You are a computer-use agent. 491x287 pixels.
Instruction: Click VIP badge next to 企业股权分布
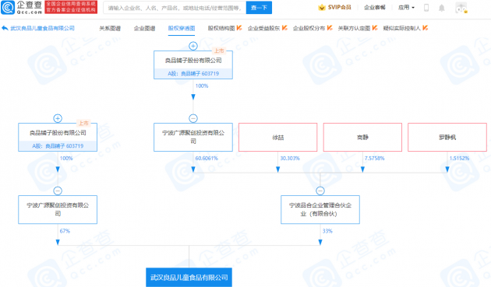(330, 28)
